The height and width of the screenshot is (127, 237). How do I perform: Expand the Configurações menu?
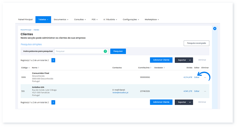[x=131, y=19]
